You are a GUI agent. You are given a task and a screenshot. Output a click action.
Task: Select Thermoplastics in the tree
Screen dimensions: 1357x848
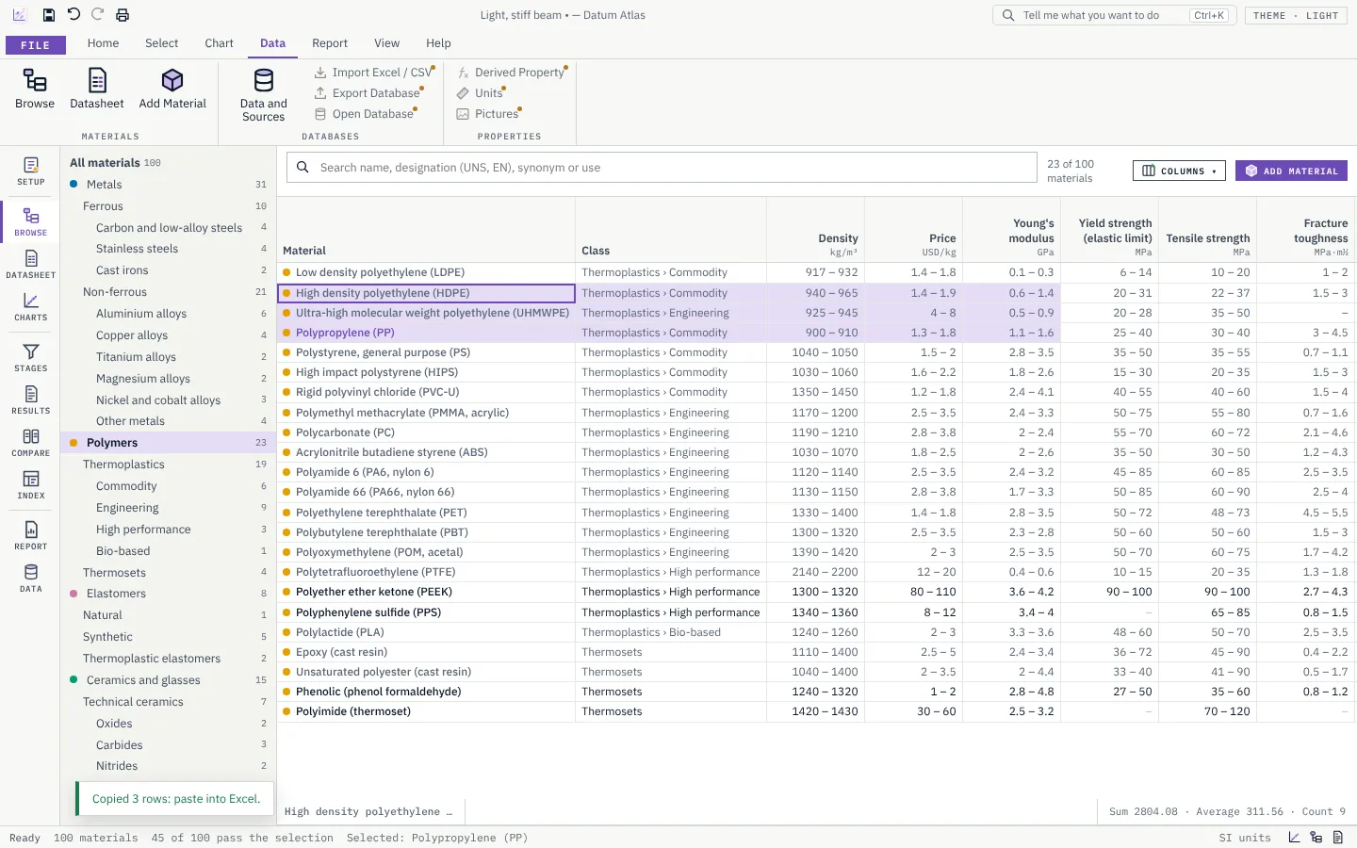(x=169, y=465)
